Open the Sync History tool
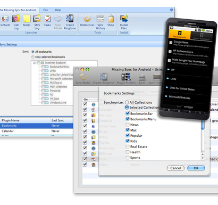Image resolution: width=218 pixels, height=205 pixels. (x=100, y=22)
